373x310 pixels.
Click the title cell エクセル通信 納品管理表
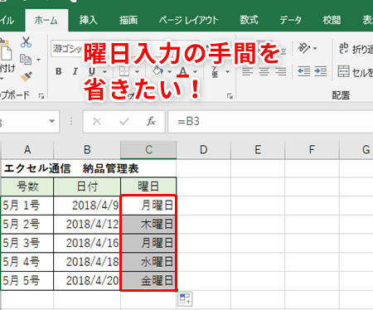[x=71, y=168]
